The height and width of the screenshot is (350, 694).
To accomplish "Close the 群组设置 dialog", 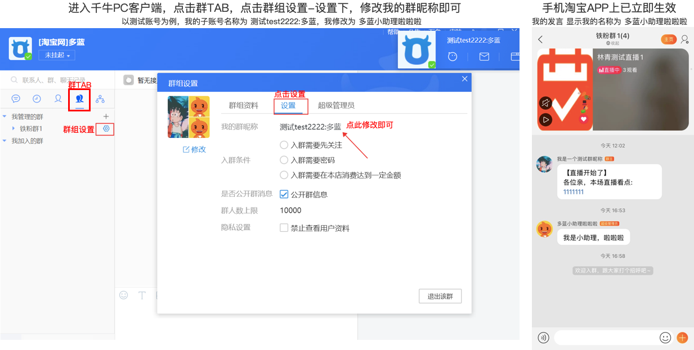I will [465, 79].
